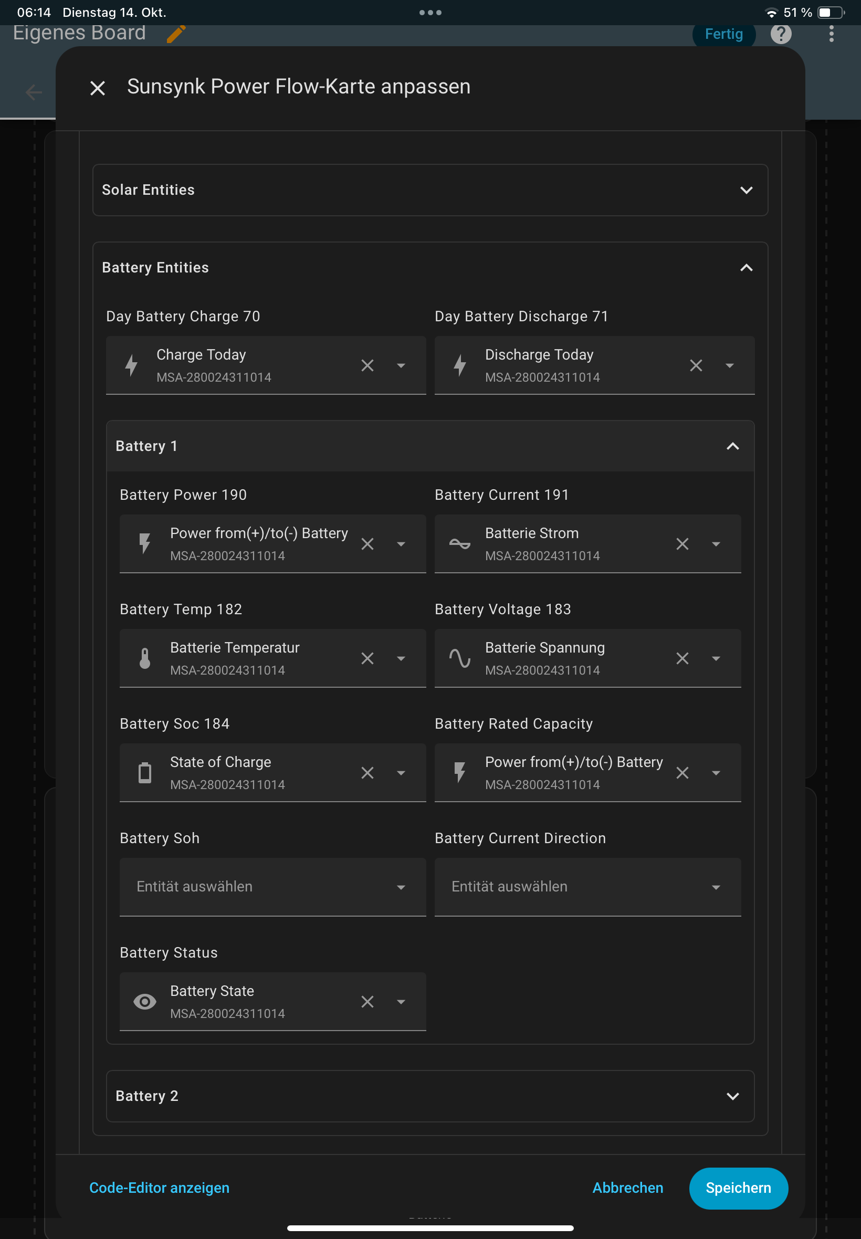
Task: Open dropdown for Batterie Spannung entity
Action: [x=716, y=658]
